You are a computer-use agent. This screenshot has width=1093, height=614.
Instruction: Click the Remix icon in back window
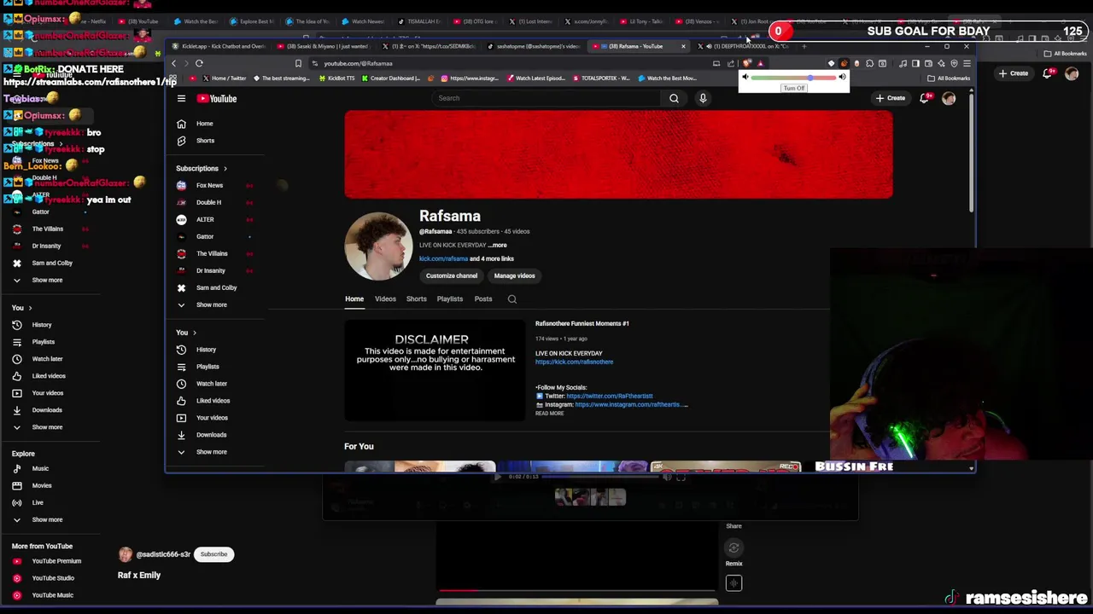pyautogui.click(x=734, y=548)
